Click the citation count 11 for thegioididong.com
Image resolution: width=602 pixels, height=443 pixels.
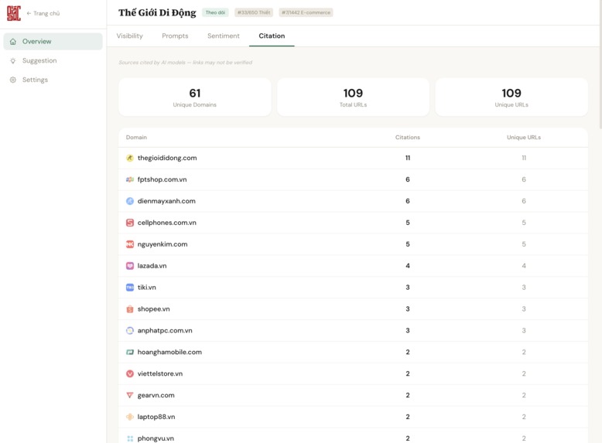[408, 158]
